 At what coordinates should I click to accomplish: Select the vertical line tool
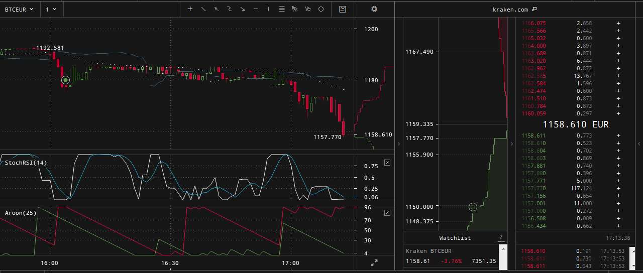tap(268, 9)
